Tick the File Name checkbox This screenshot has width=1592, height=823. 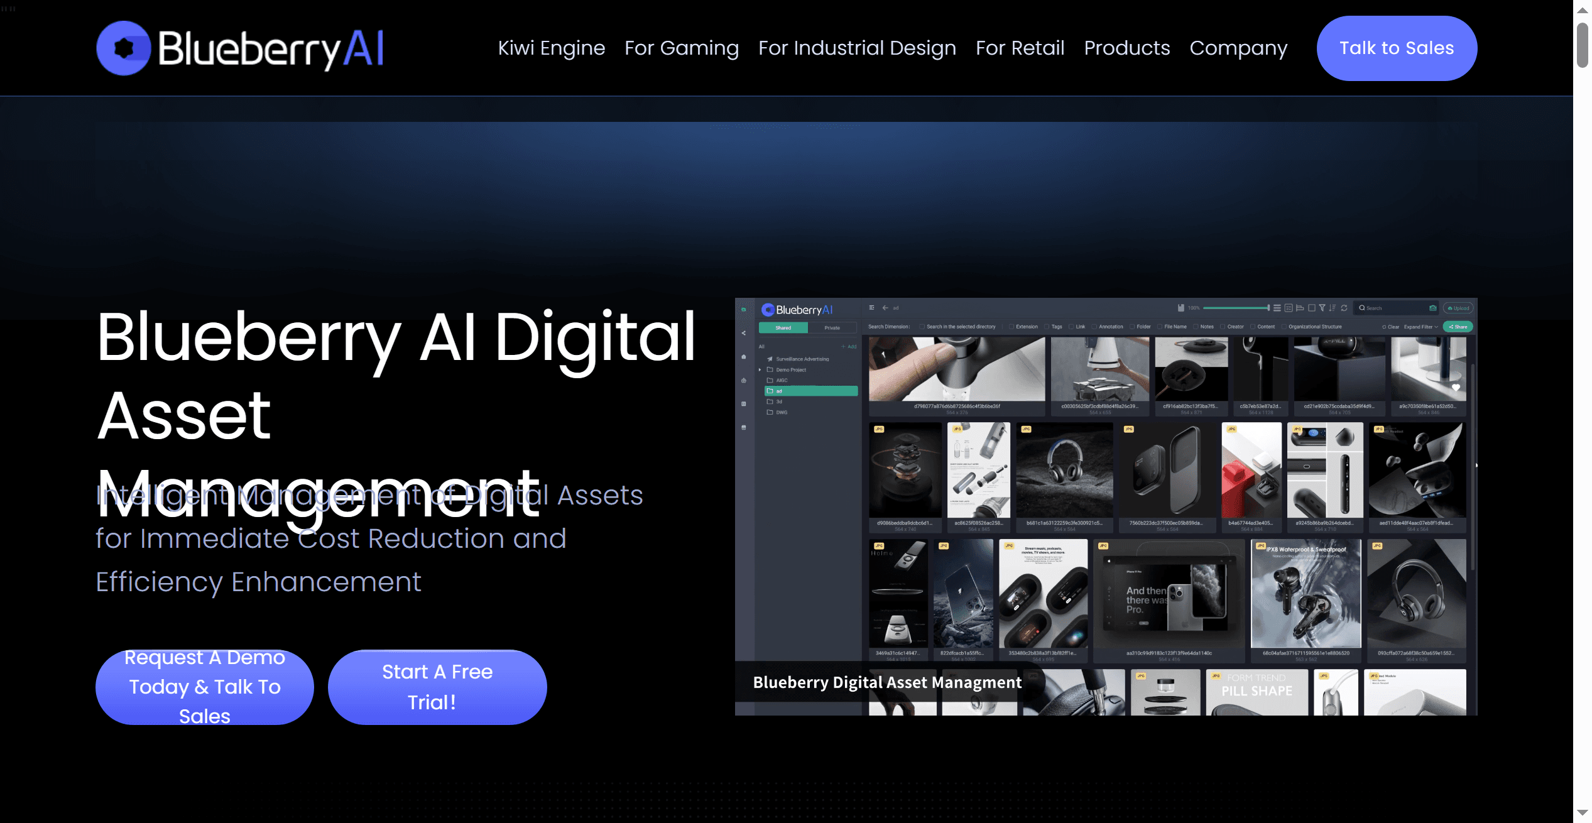[1160, 327]
